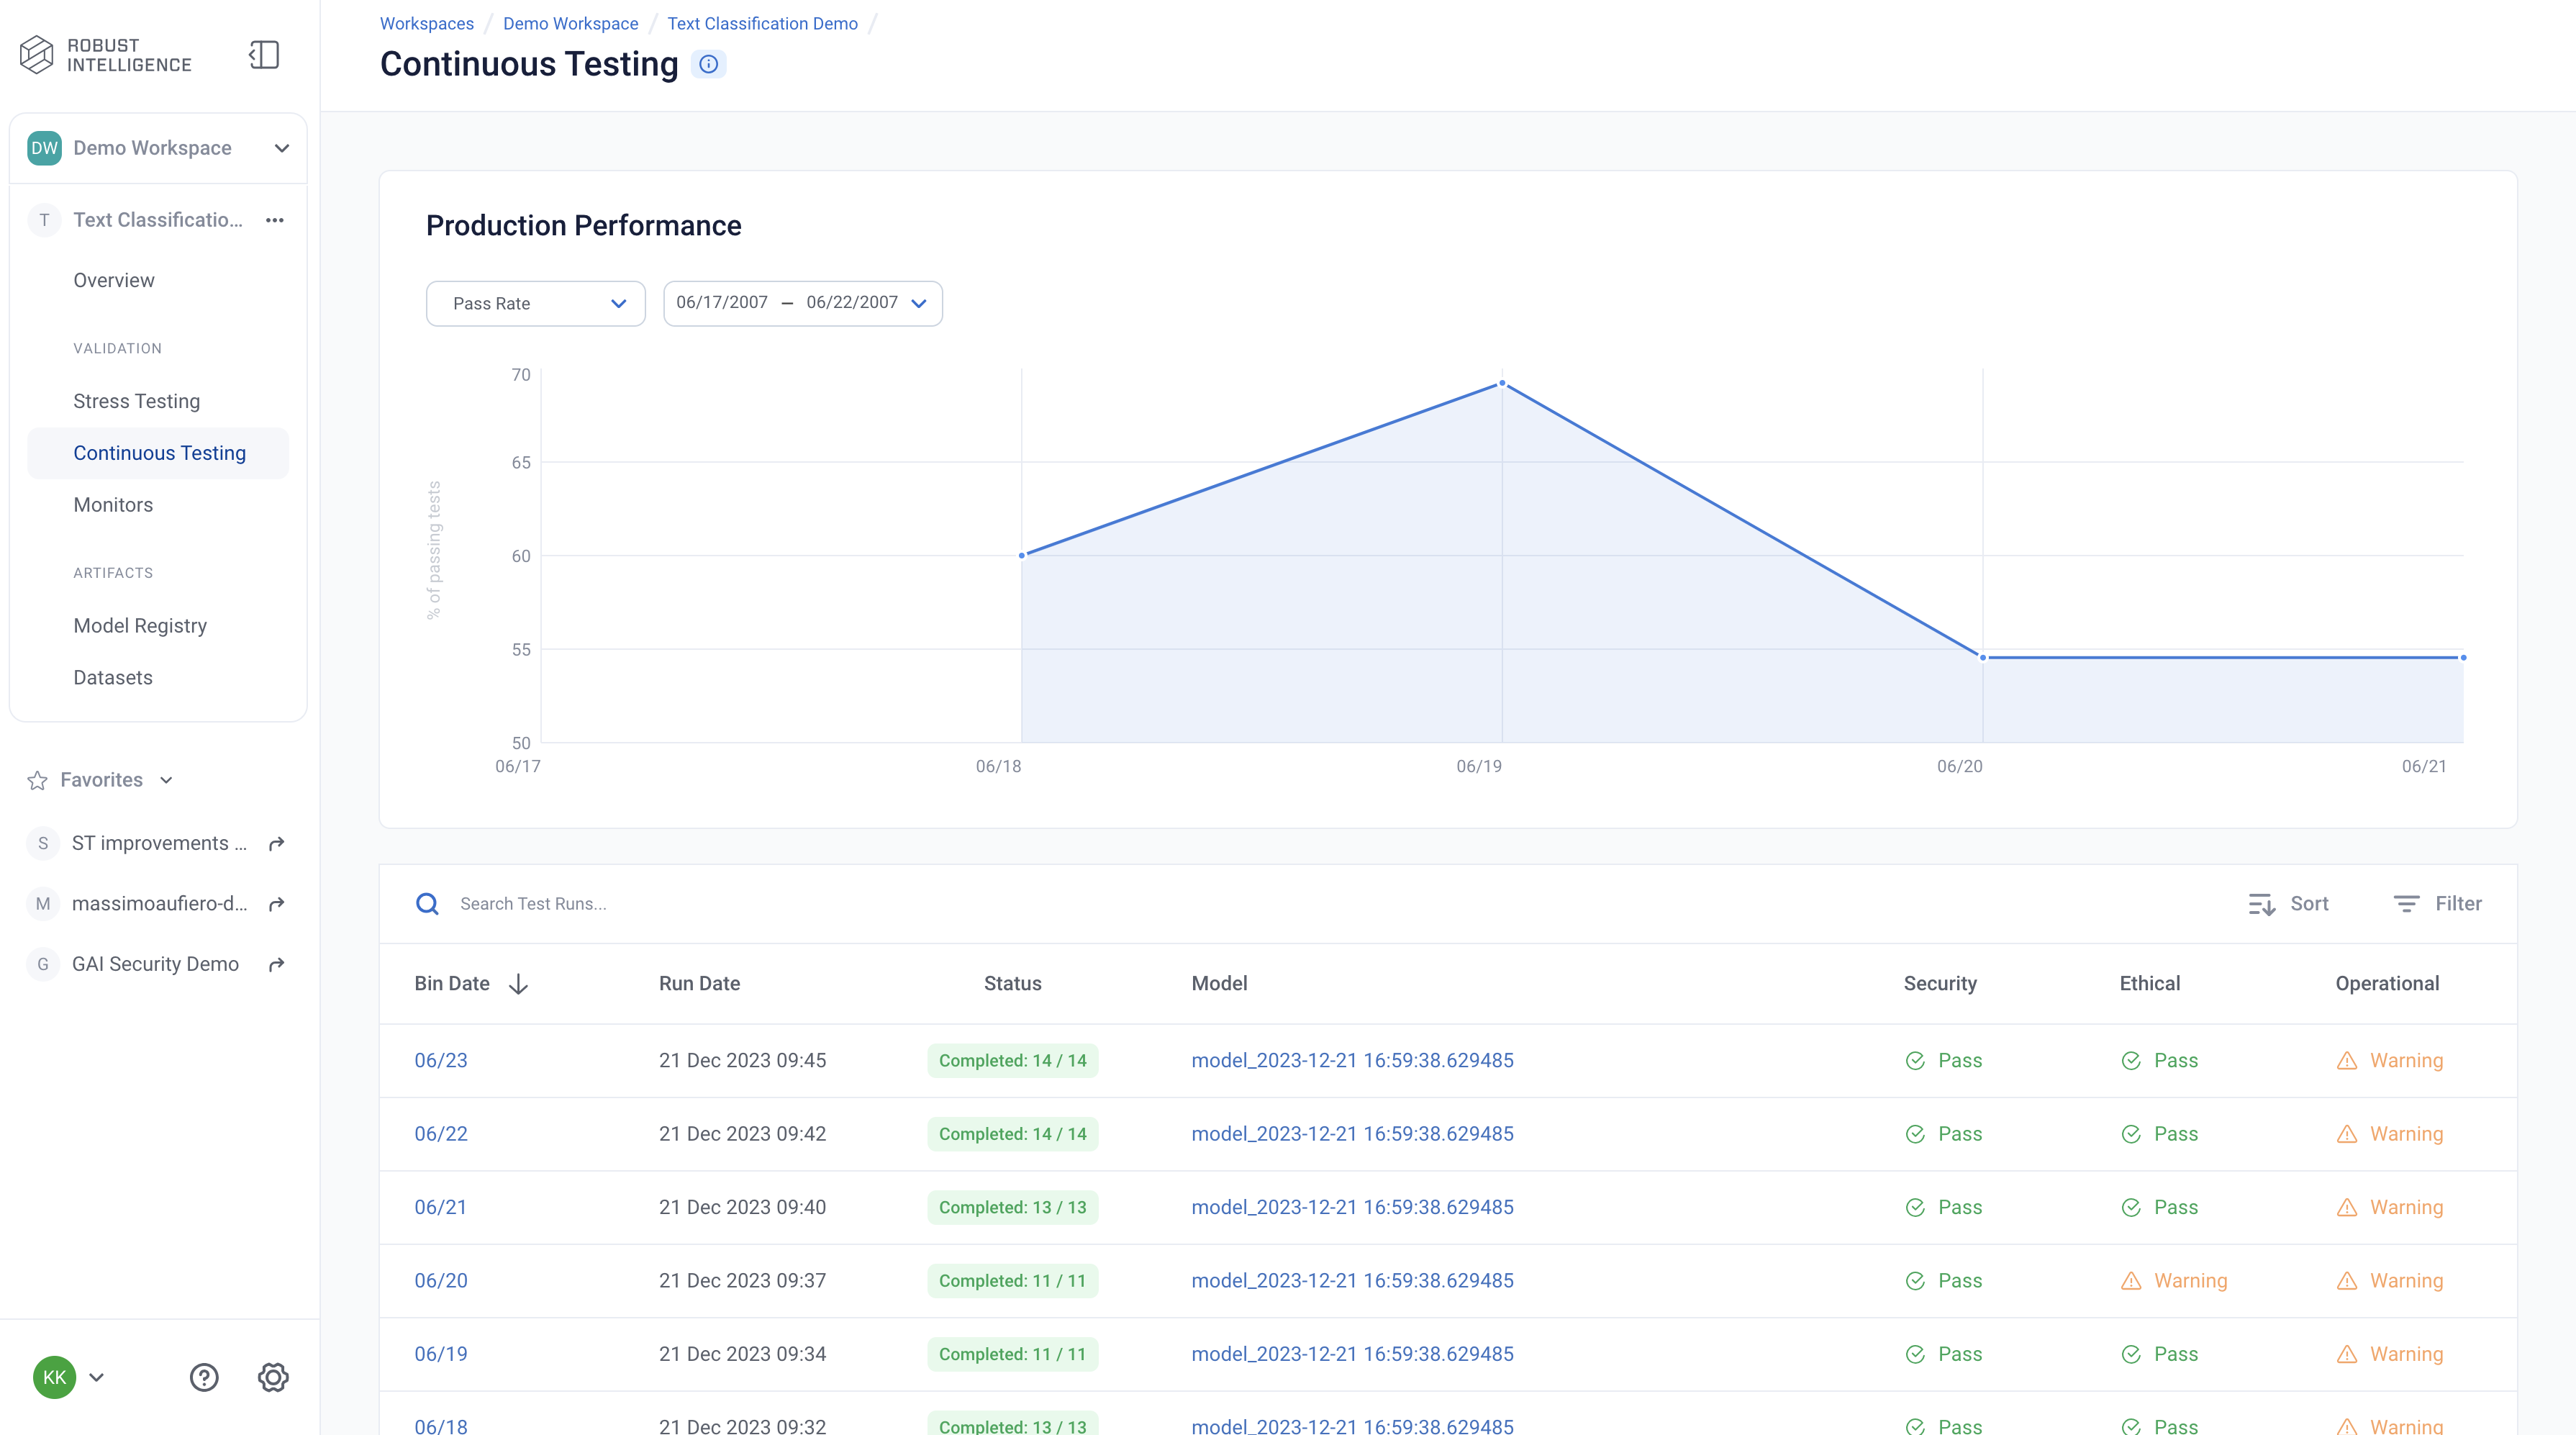
Task: Open the 06/23 bin date run
Action: 441,1061
